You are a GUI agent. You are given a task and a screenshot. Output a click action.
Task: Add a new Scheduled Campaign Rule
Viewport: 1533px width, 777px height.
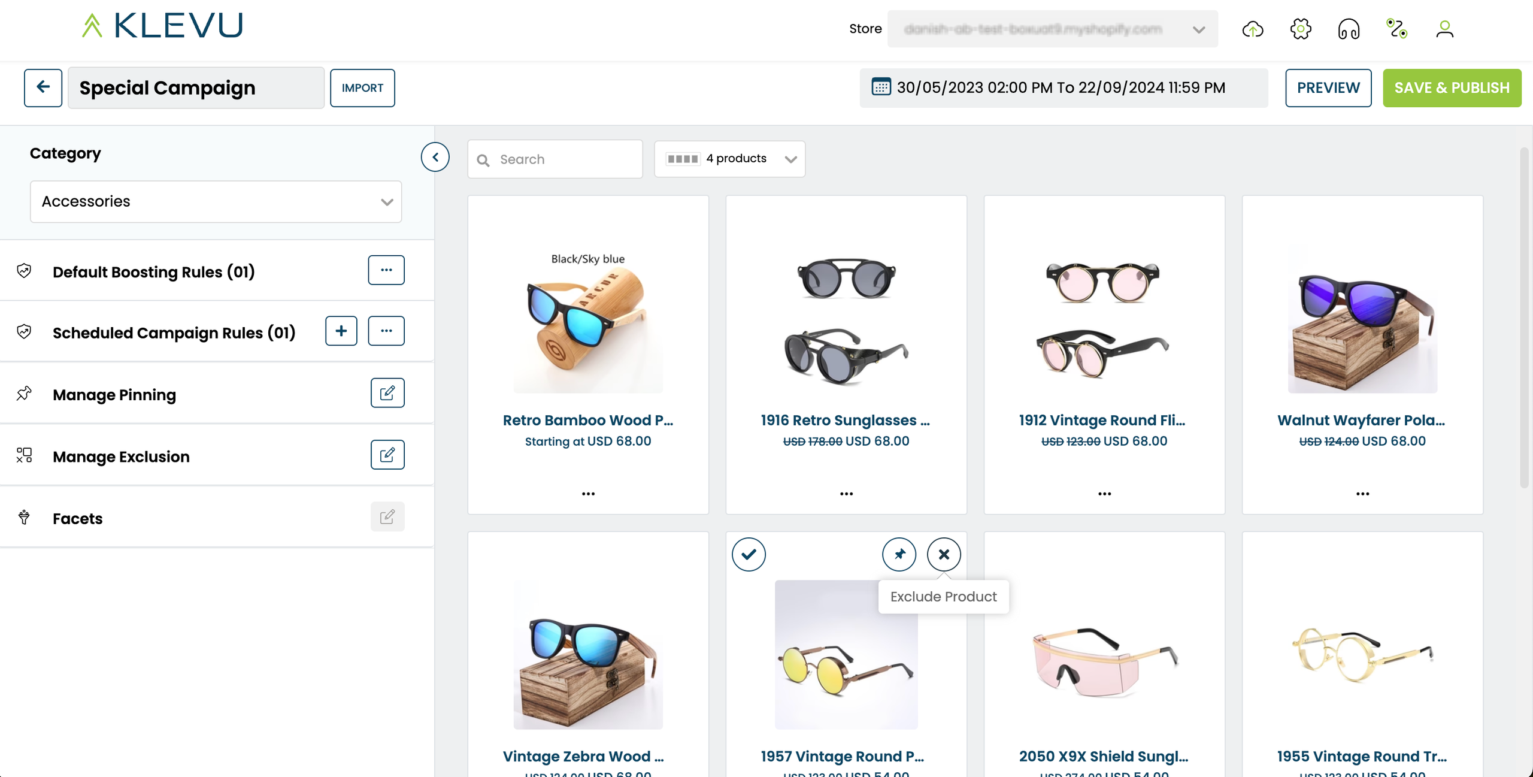(341, 331)
